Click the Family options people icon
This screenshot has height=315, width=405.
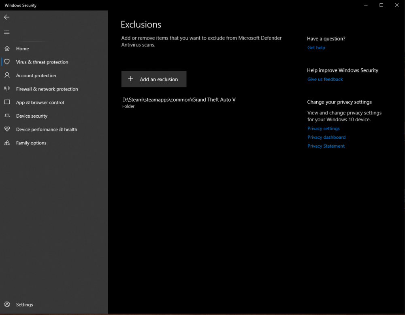7,143
